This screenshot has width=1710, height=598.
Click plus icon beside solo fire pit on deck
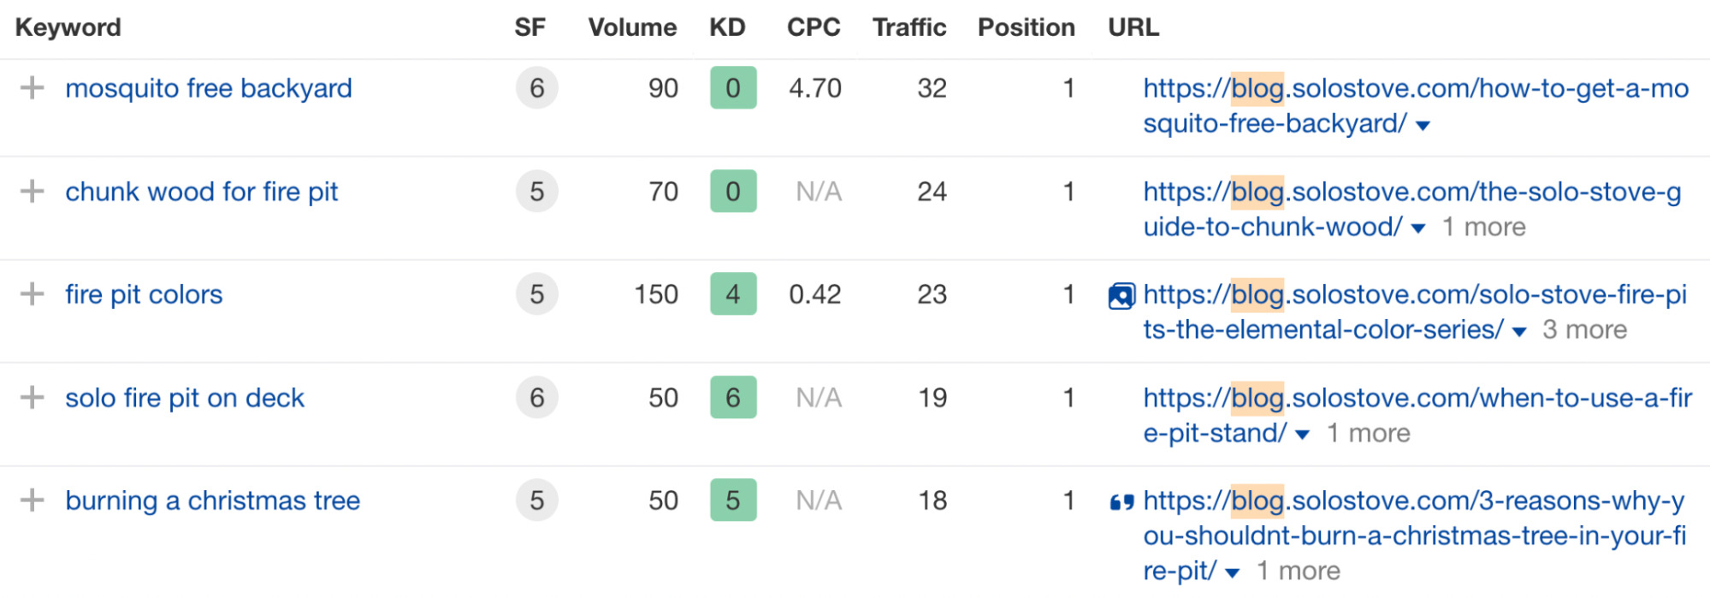tap(33, 398)
